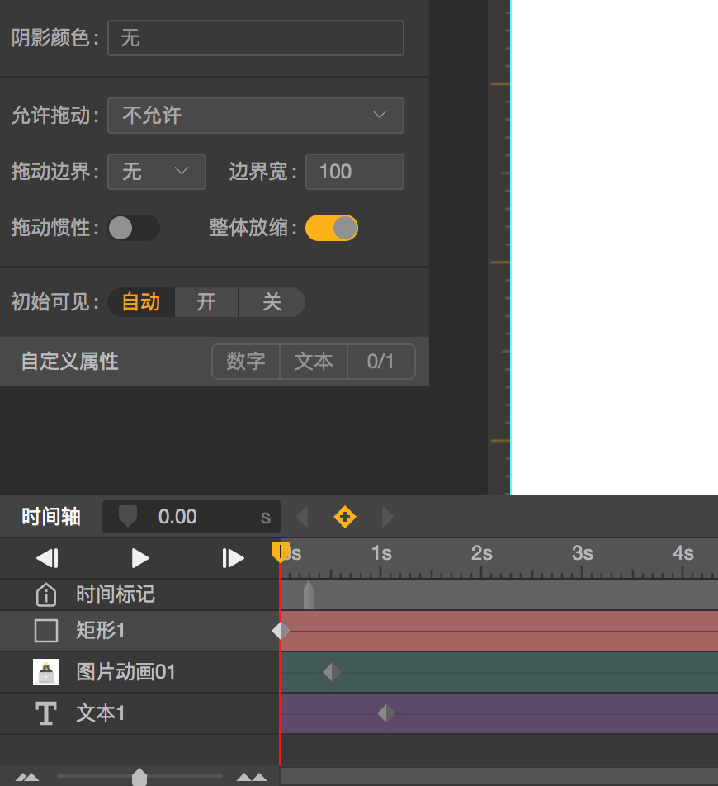Open the 拖动边界 dropdown
Screen dimensions: 718x786
(157, 172)
